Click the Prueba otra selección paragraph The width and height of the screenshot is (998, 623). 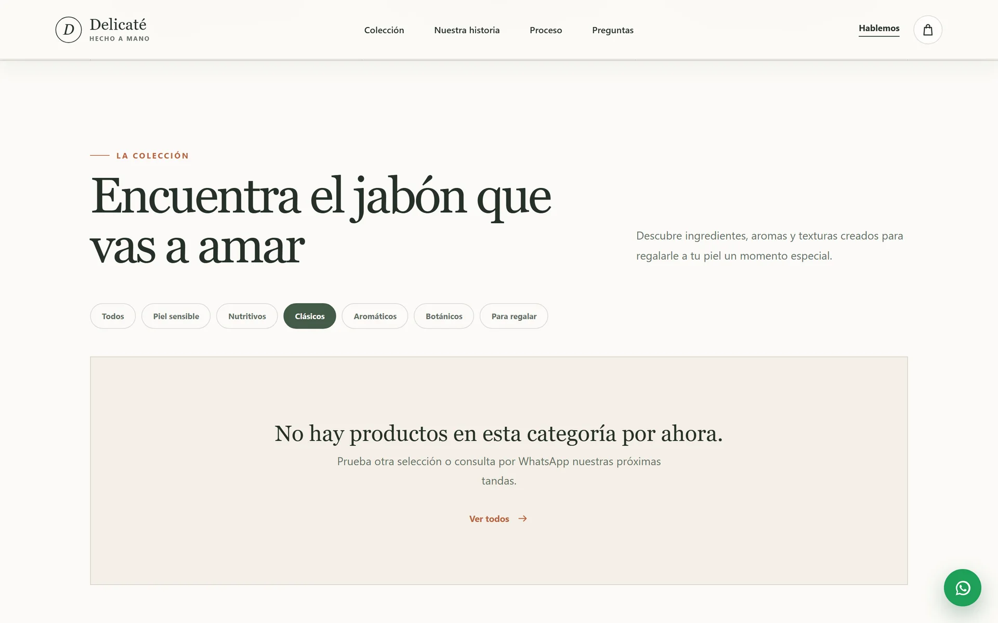point(499,471)
